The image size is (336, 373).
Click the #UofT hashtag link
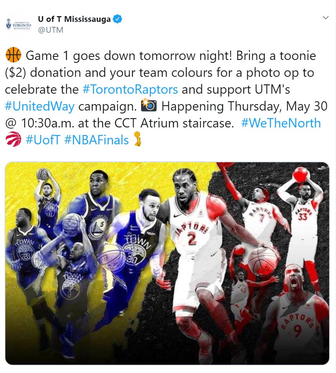coord(43,140)
